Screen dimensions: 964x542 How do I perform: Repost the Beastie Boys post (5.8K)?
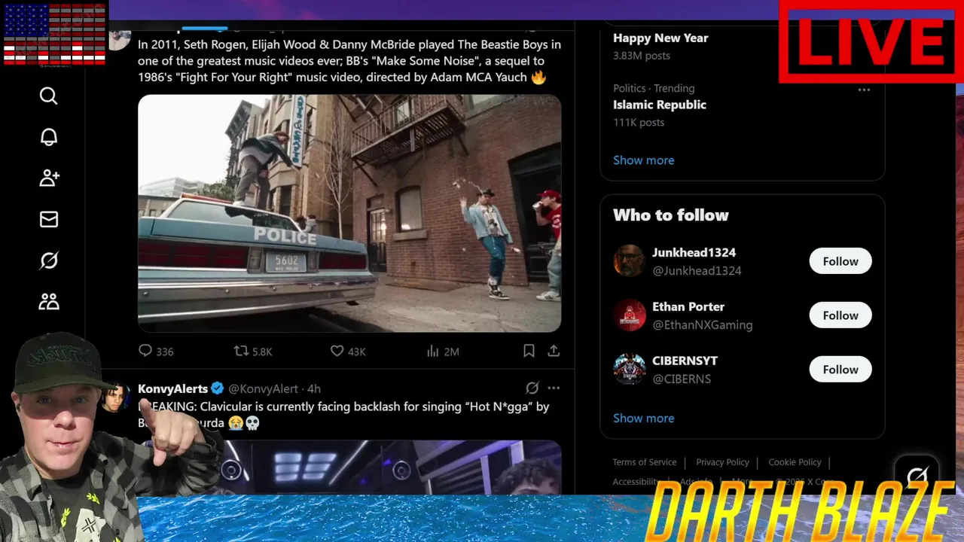click(x=252, y=351)
